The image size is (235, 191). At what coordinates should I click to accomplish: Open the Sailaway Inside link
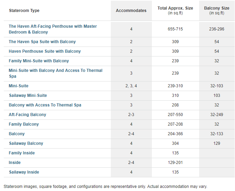pyautogui.click(x=24, y=172)
